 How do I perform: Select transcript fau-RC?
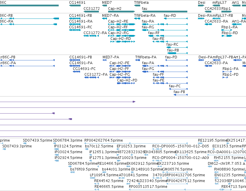(172, 44)
